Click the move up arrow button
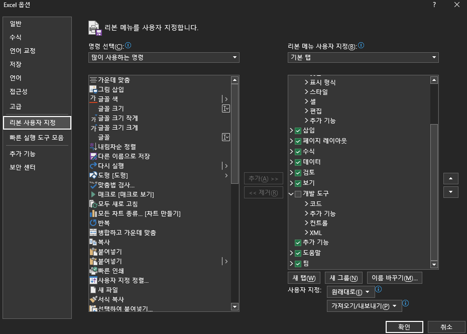This screenshot has width=467, height=334. click(450, 178)
